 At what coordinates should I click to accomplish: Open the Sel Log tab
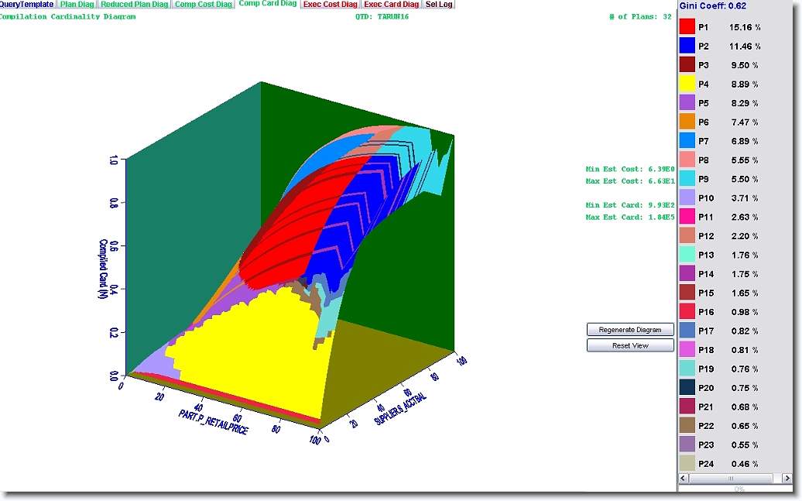[439, 5]
